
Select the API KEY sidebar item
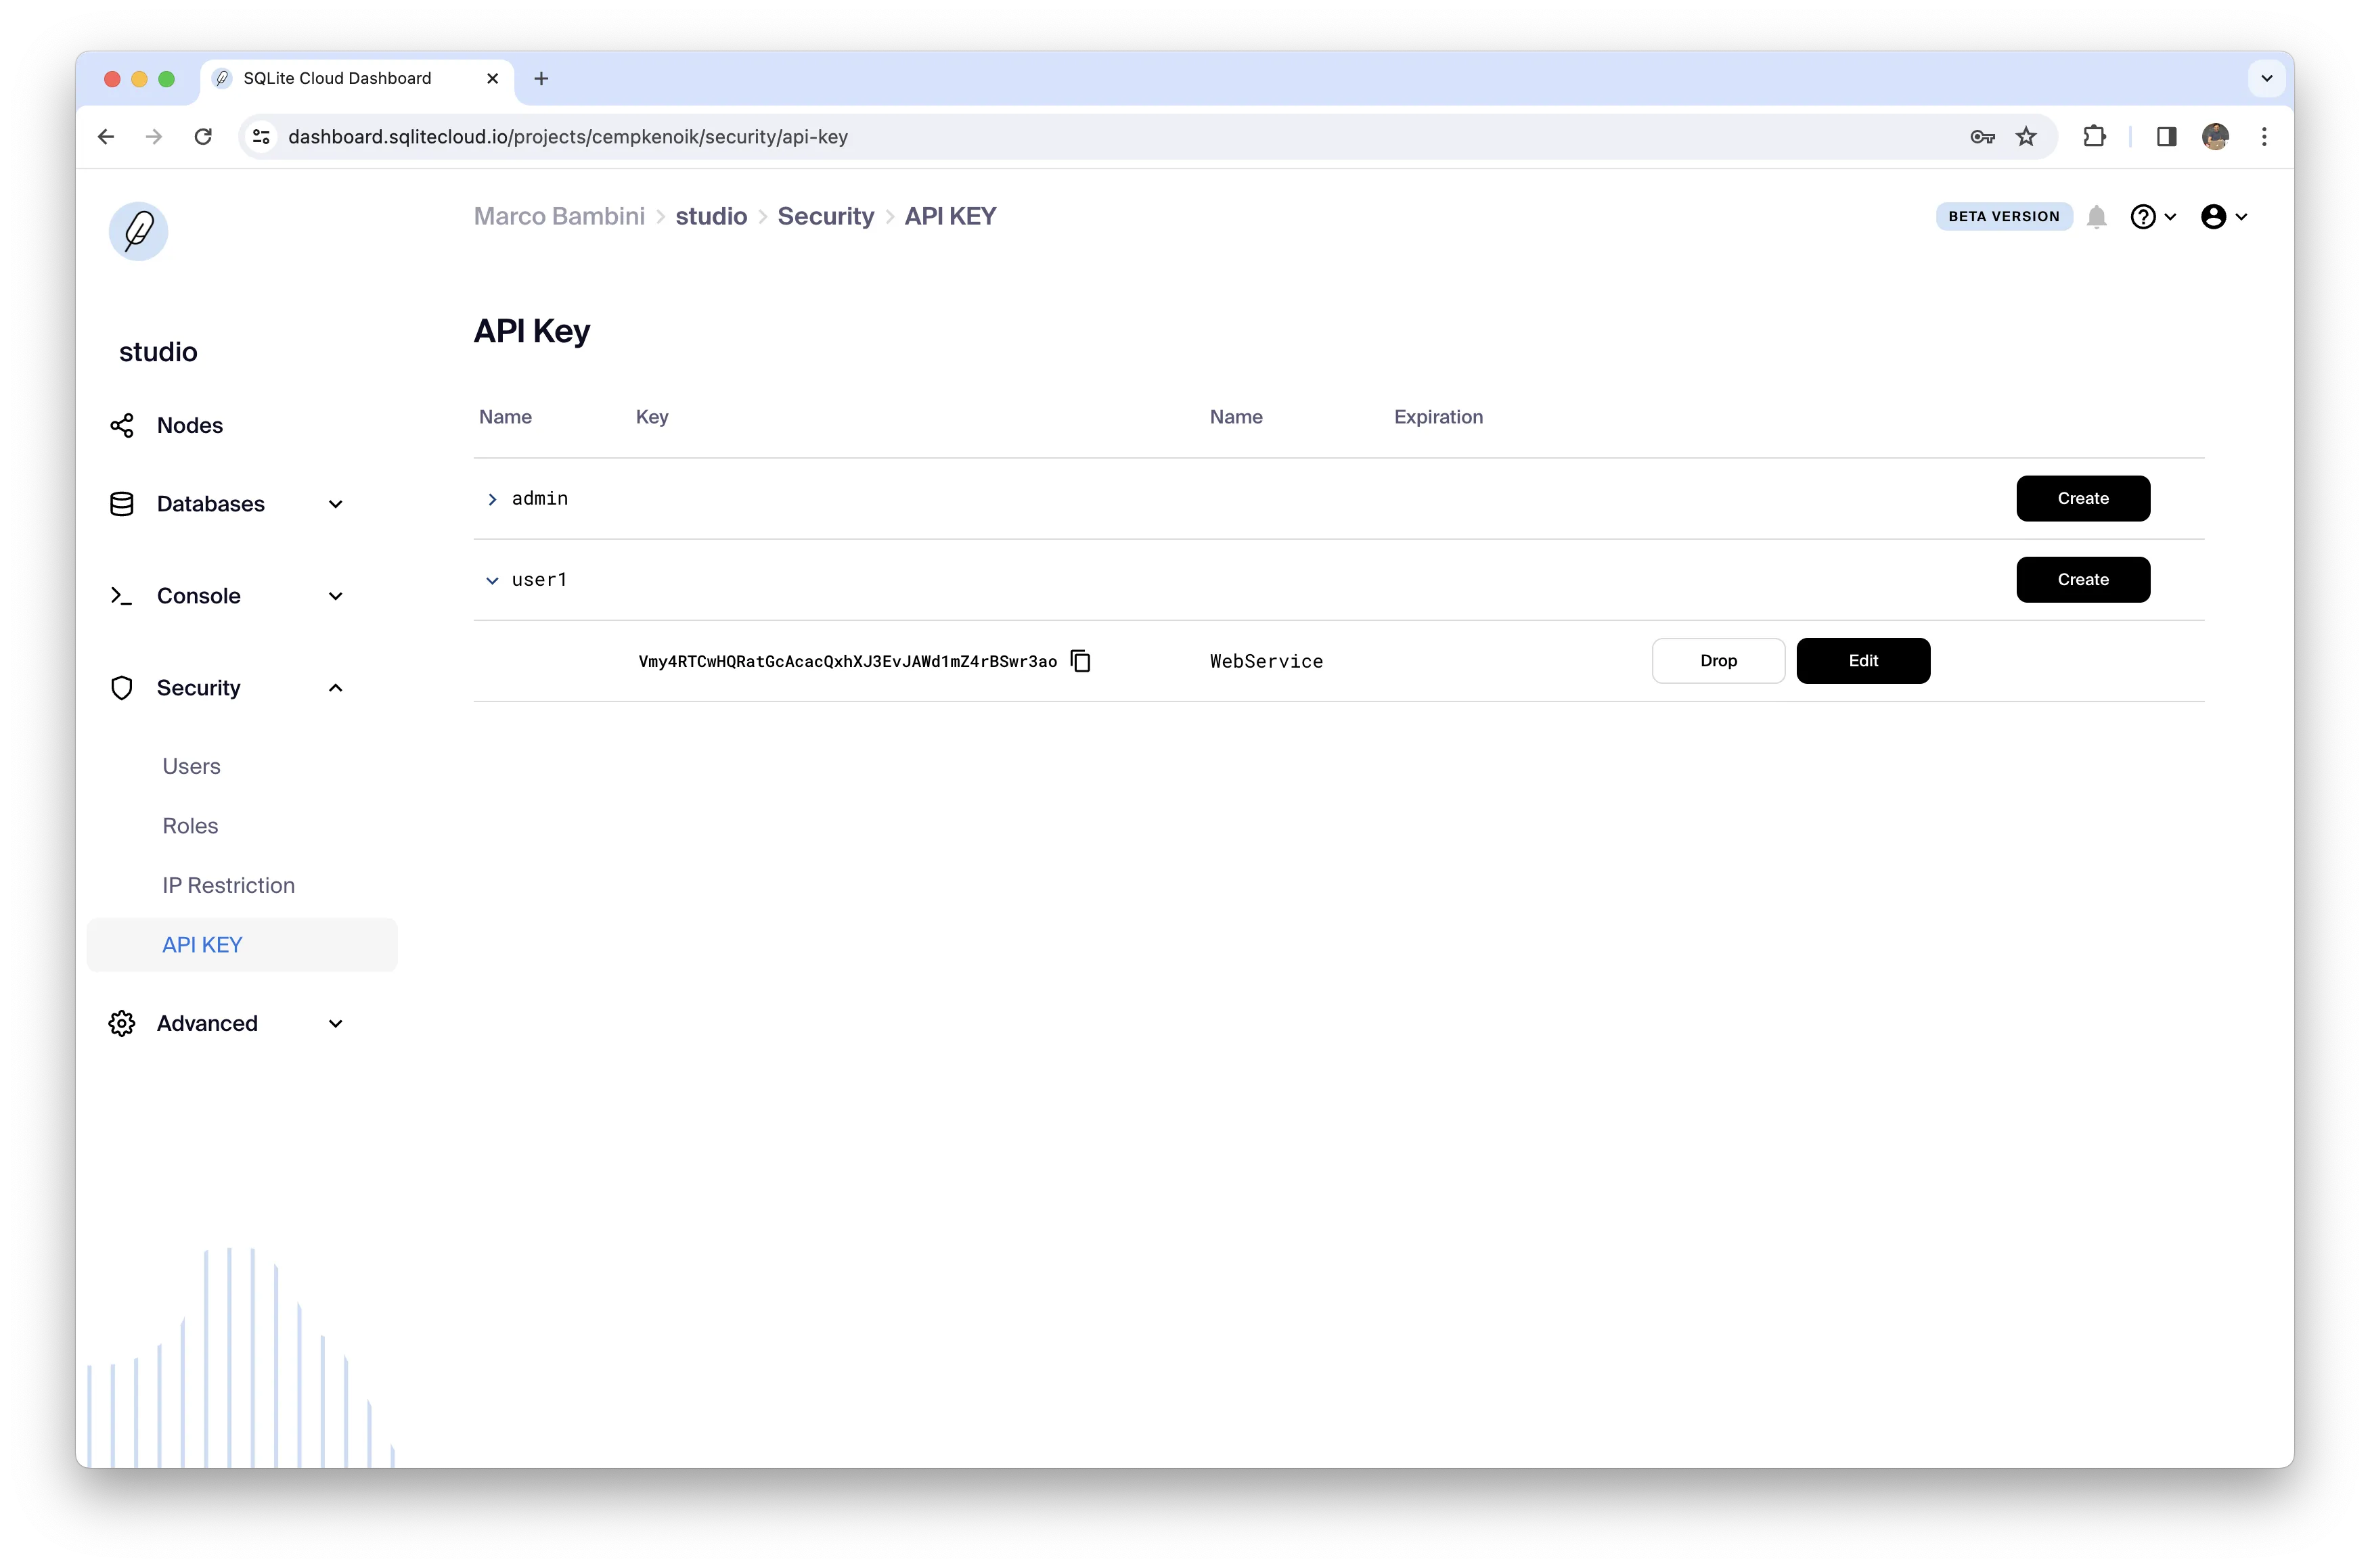coord(242,945)
